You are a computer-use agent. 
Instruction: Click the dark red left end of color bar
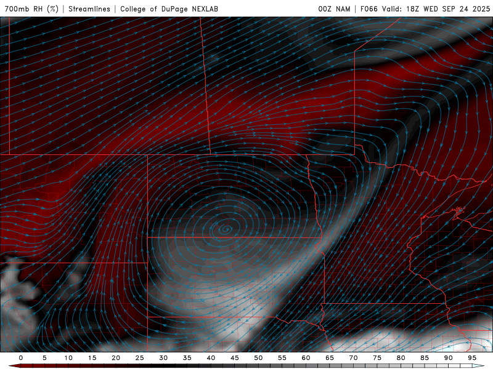point(14,366)
